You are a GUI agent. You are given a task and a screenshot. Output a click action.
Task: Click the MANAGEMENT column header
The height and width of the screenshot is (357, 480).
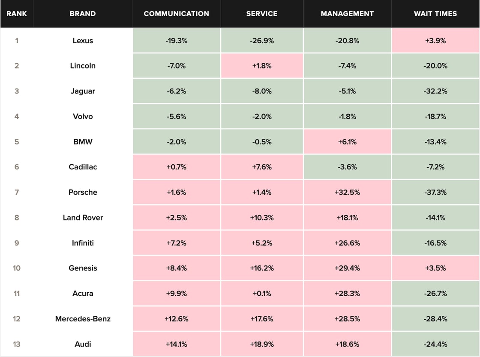coord(347,14)
